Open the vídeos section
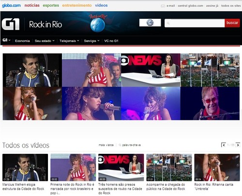The height and width of the screenshot is (196, 242). 101,5
